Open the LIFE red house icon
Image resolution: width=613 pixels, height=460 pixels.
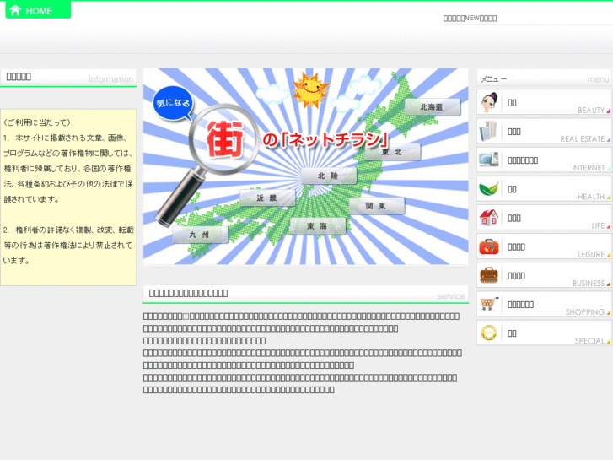[489, 218]
